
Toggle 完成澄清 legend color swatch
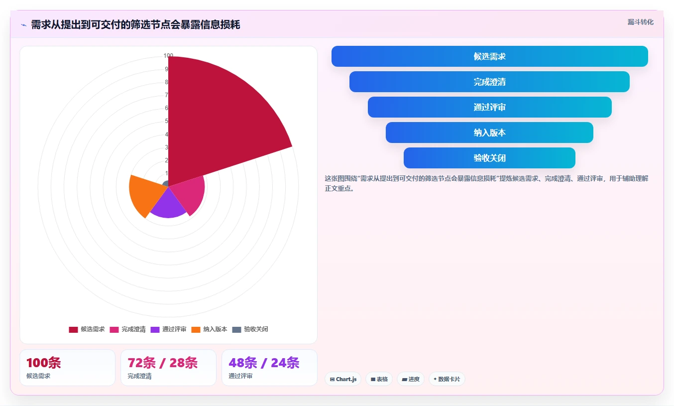pyautogui.click(x=114, y=329)
